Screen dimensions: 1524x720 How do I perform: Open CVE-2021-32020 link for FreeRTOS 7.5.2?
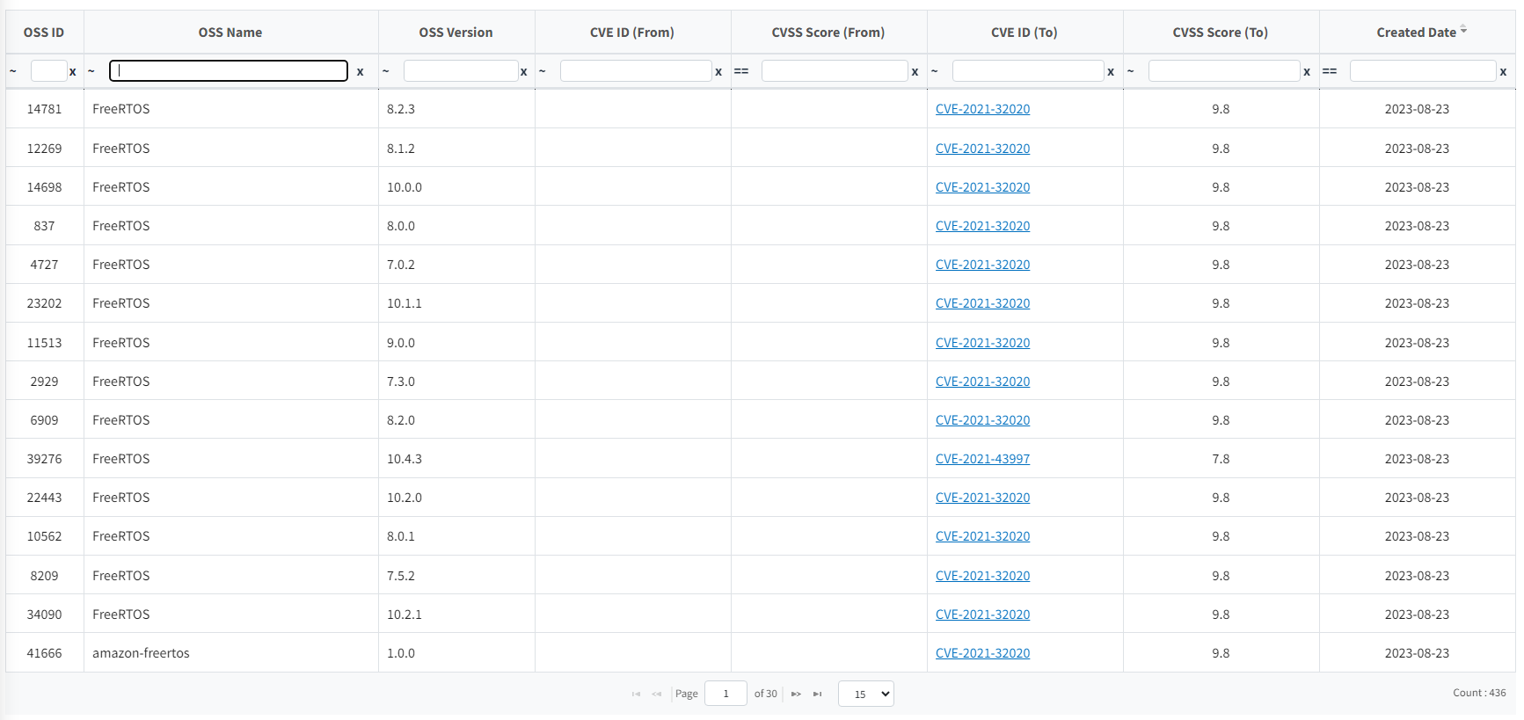pos(982,576)
